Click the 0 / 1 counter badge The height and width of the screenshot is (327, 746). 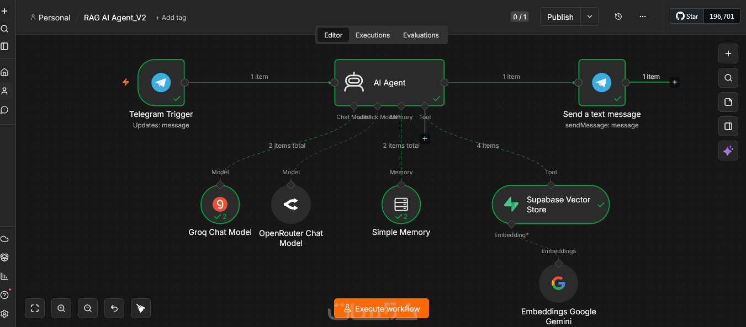point(520,17)
